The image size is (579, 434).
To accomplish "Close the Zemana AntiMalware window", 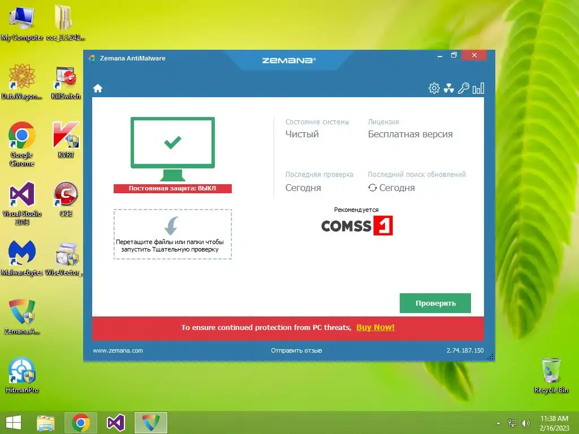I will click(x=474, y=55).
